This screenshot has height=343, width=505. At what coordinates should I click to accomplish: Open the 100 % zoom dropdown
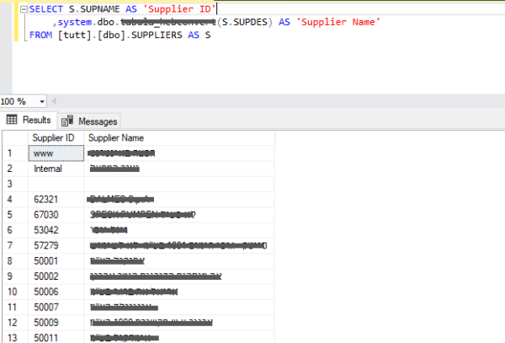[43, 100]
